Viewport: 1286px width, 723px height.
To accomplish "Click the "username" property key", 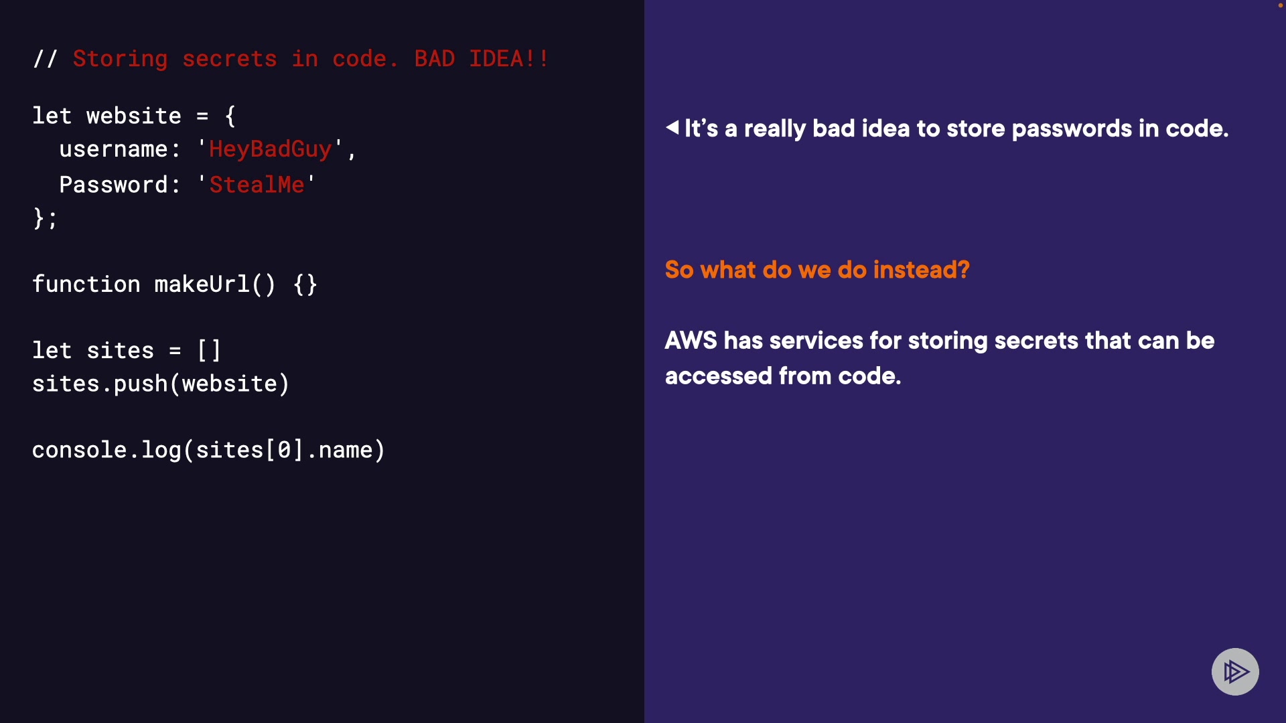I will pos(113,149).
